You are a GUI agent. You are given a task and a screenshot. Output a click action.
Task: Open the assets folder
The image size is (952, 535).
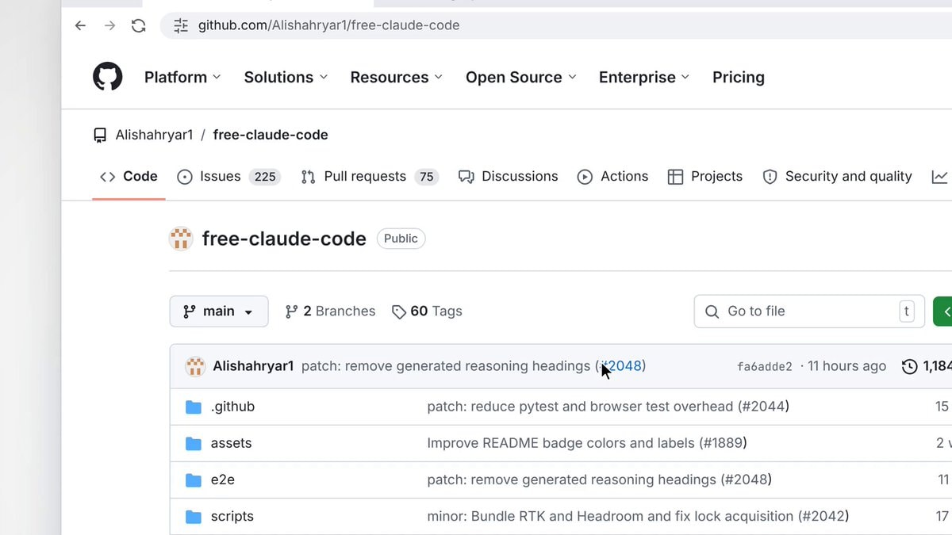[231, 443]
